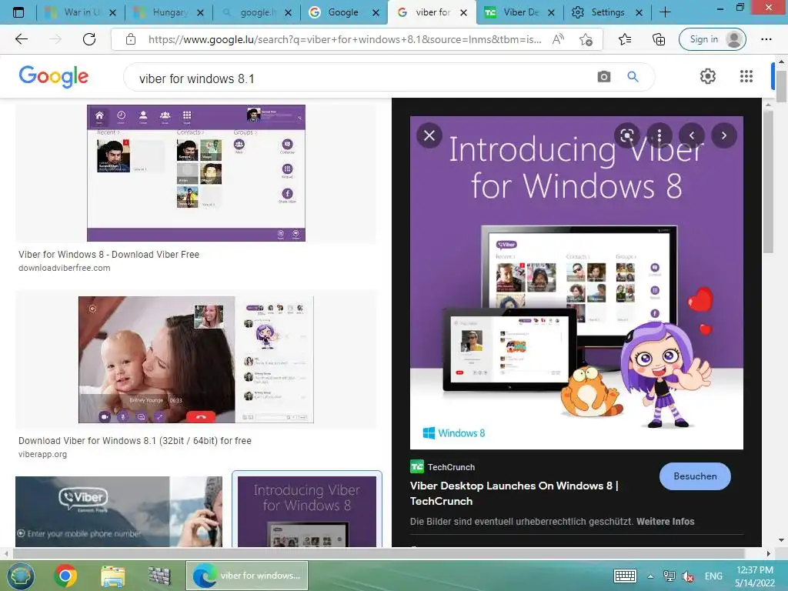Show previous image in preview
788x591 pixels.
tap(692, 135)
